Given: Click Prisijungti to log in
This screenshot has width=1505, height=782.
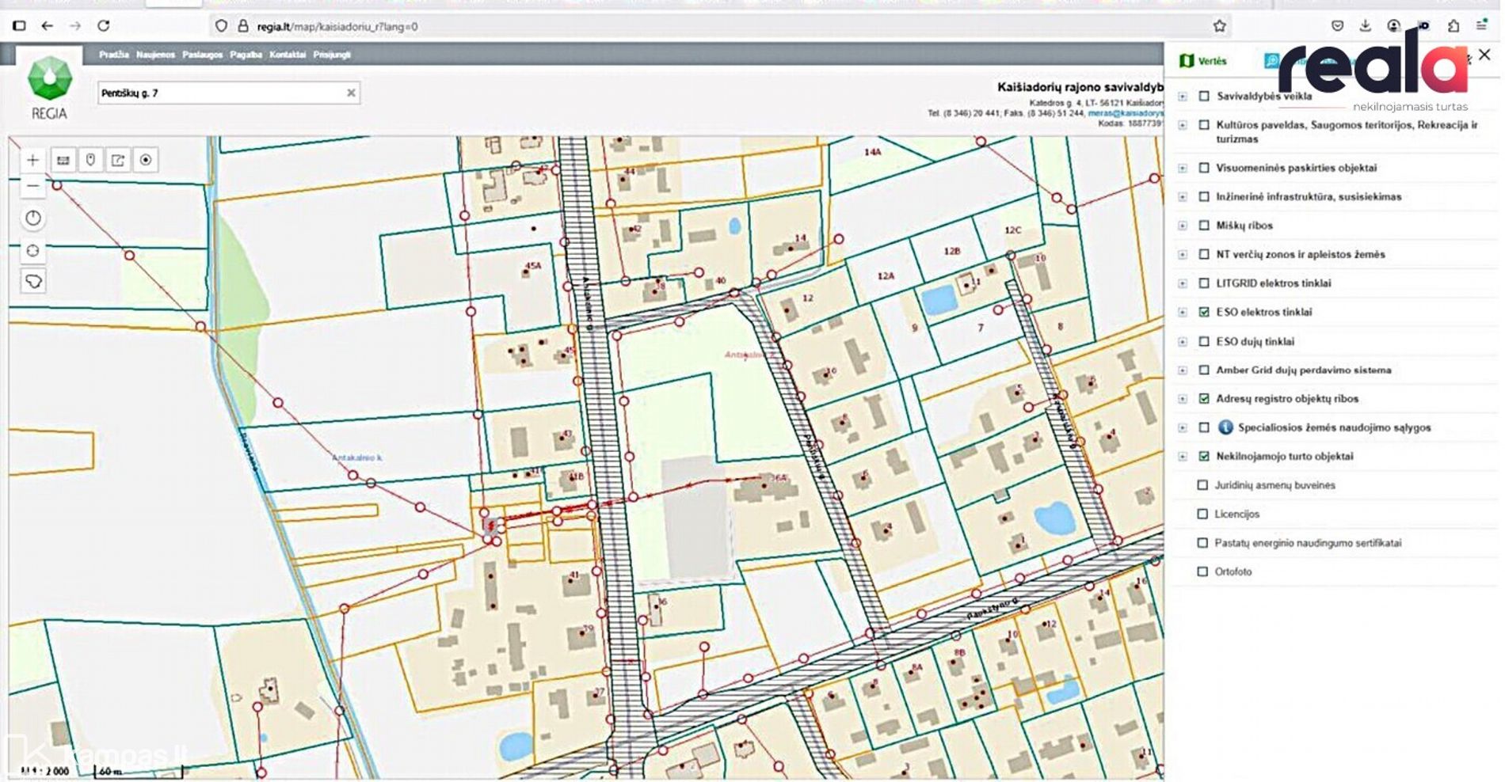Looking at the screenshot, I should (332, 55).
